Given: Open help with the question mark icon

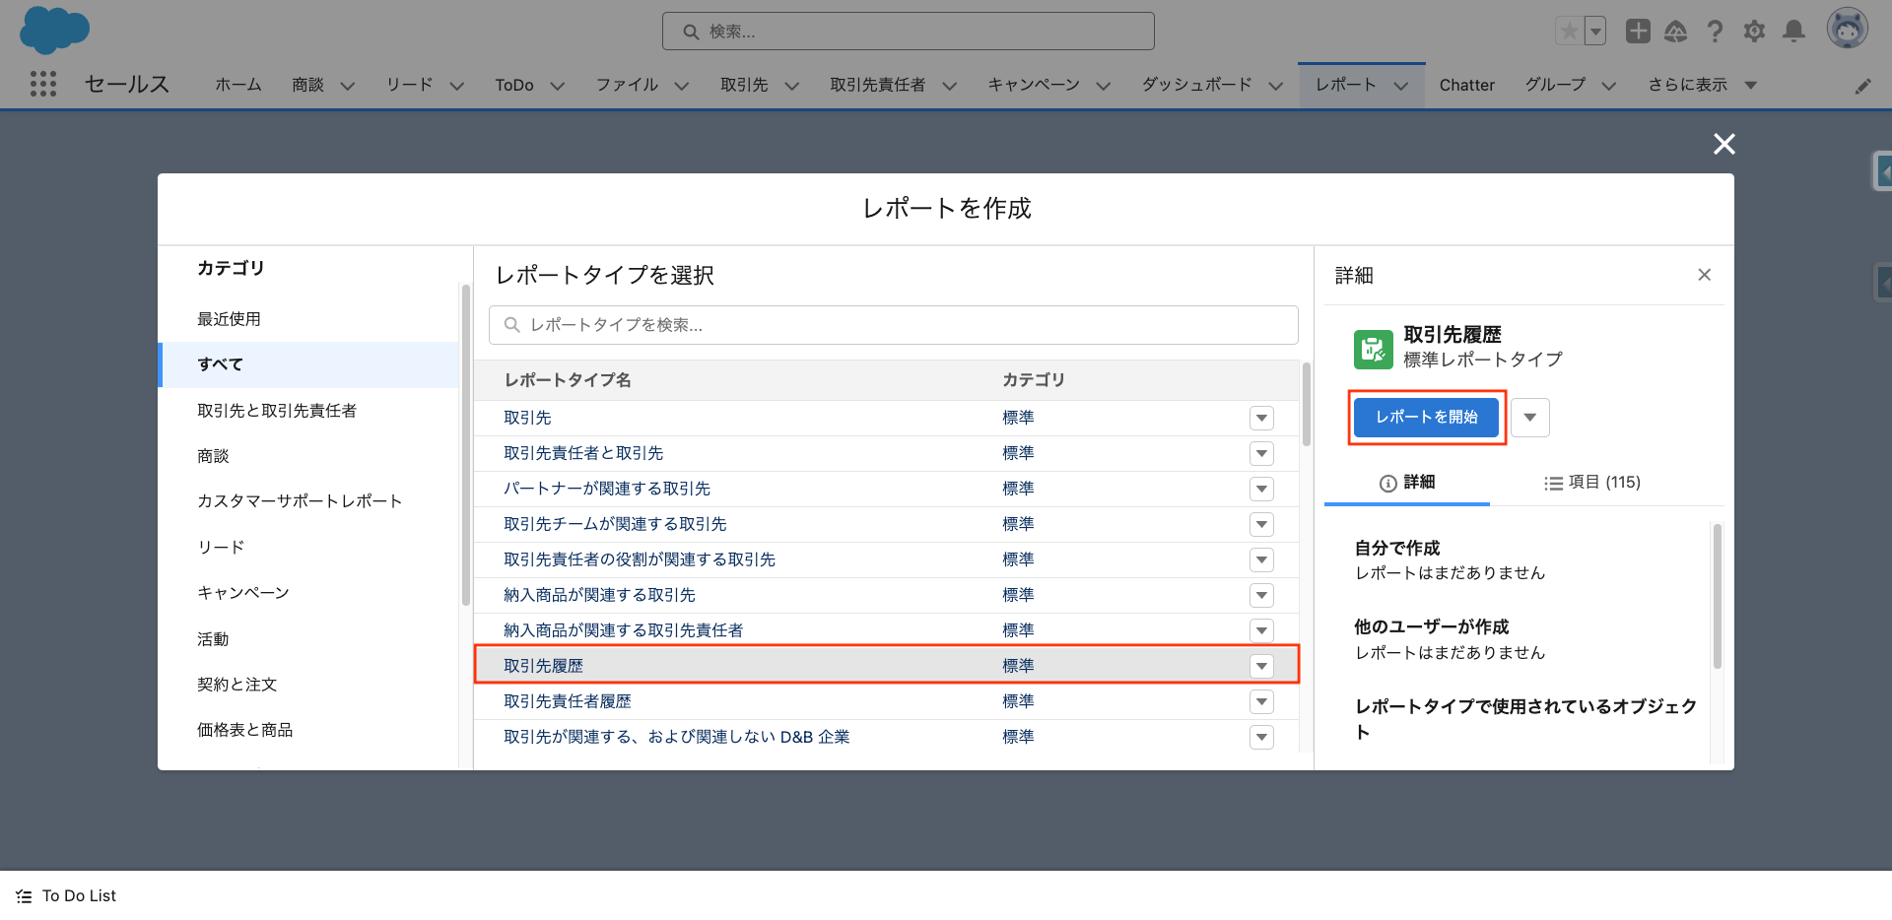Looking at the screenshot, I should (x=1715, y=31).
